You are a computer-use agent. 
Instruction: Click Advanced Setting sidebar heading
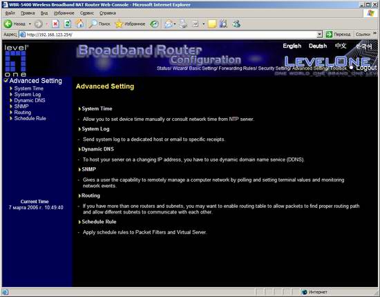(x=36, y=81)
